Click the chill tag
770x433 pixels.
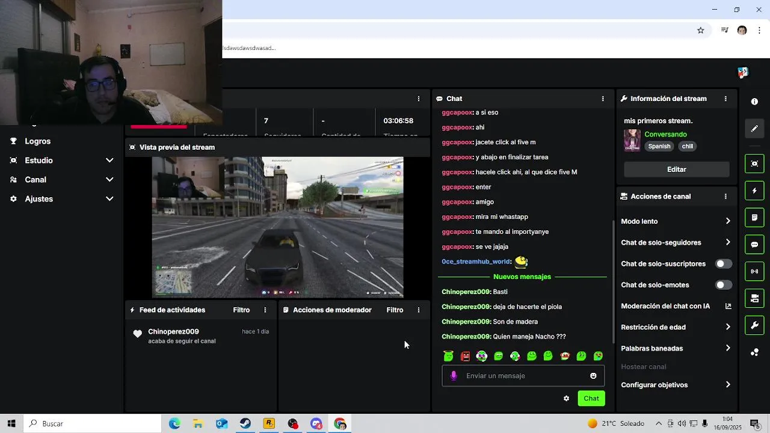[x=688, y=146]
